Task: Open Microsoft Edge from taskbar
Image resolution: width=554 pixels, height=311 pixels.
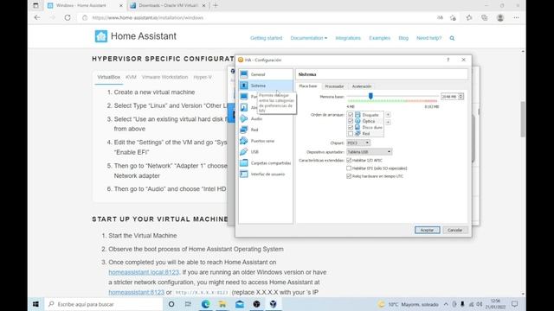Action: (205, 304)
